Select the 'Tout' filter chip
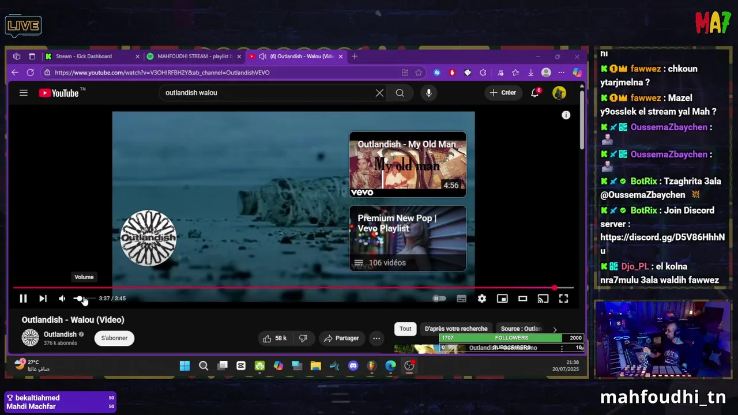 tap(405, 329)
